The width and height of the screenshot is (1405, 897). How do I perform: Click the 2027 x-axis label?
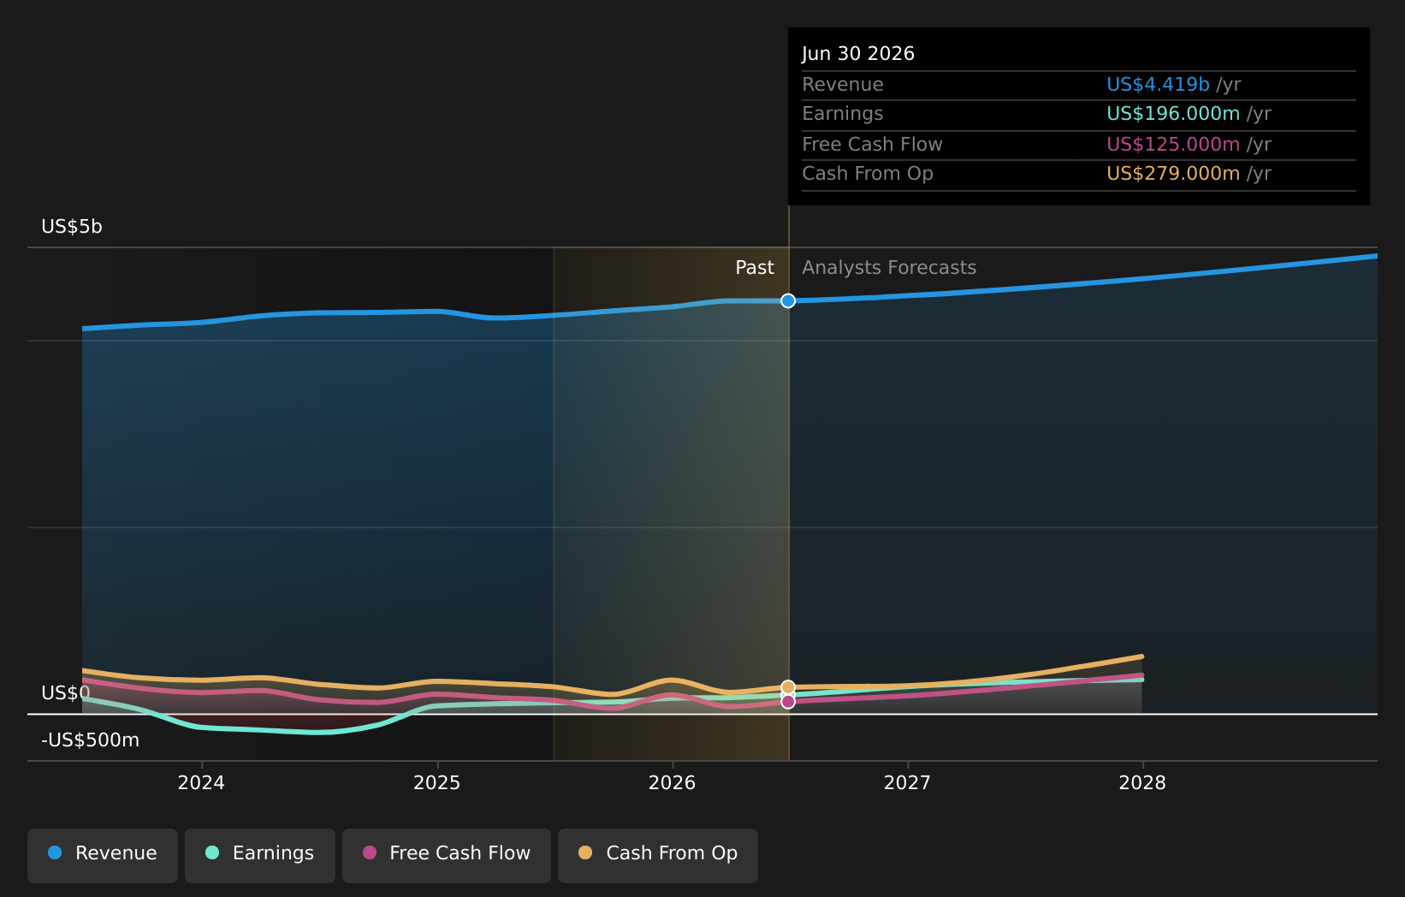point(908,782)
